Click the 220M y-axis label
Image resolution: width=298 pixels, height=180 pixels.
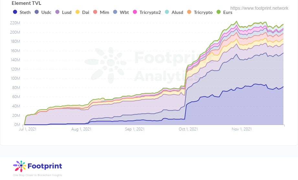(x=15, y=23)
